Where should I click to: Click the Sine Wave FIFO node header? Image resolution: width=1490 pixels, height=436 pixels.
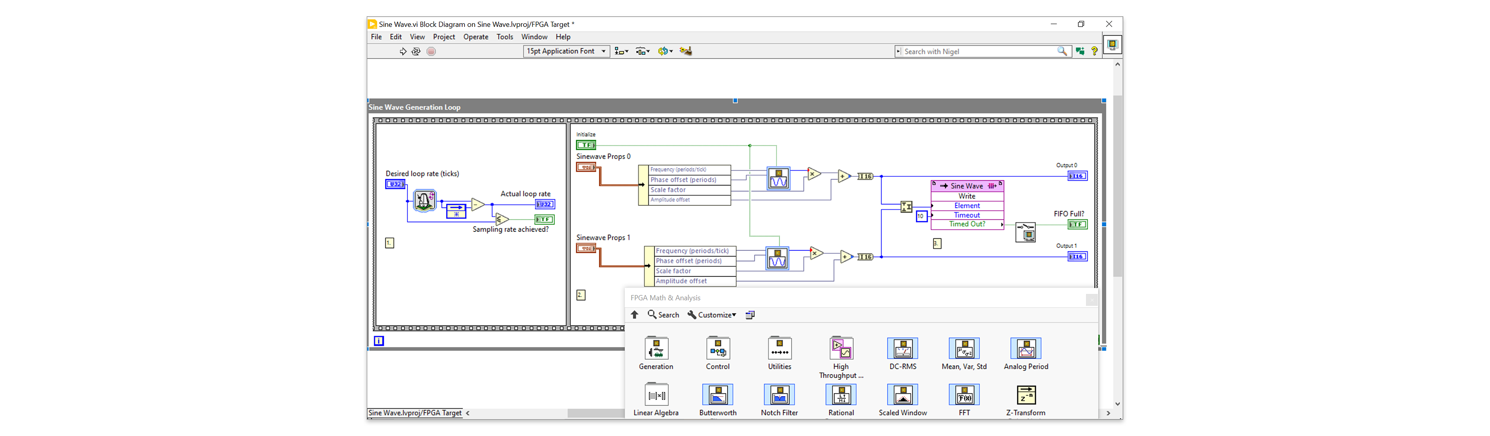coord(967,186)
